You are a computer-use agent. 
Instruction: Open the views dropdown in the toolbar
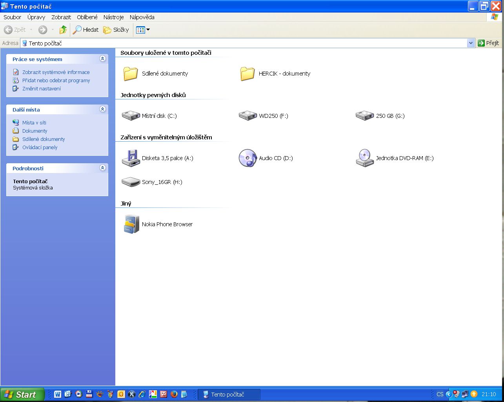(x=143, y=30)
